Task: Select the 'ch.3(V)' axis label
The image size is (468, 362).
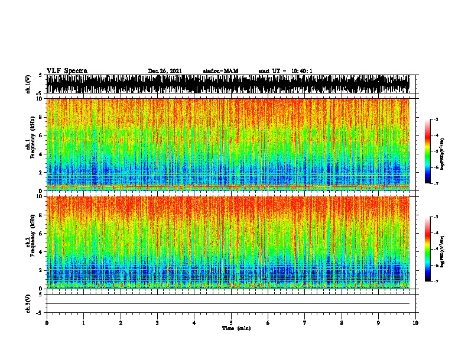Action: [x=28, y=303]
